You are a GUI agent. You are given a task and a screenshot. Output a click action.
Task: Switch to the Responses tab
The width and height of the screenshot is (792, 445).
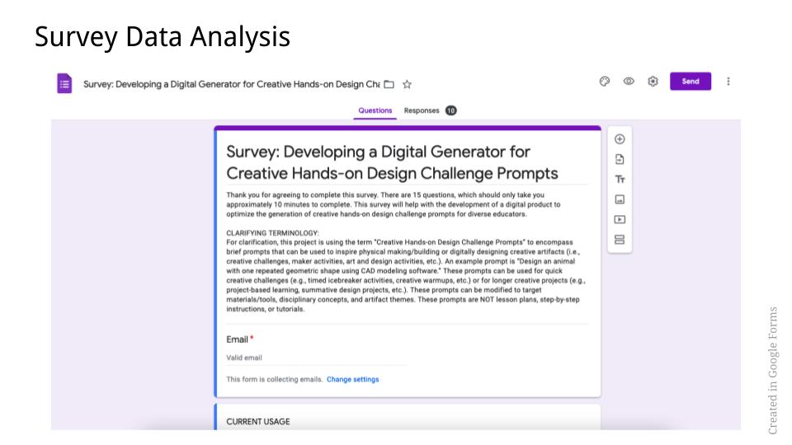422,110
